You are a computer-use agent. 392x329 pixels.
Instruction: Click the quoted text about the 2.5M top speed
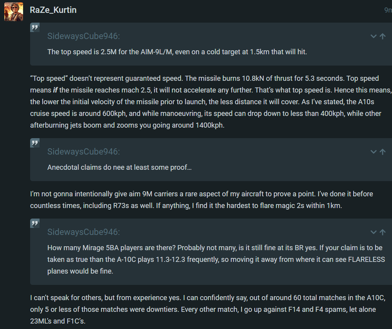pos(177,52)
